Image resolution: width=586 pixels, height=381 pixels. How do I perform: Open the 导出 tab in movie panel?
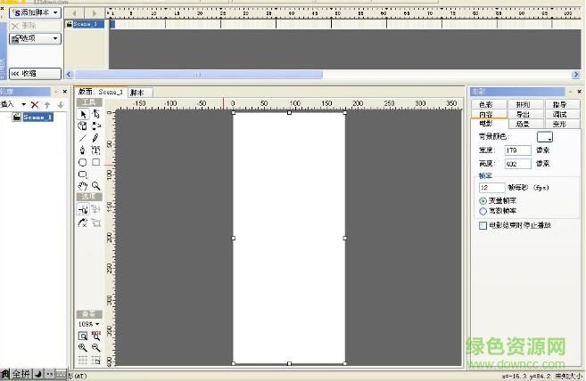coord(523,115)
